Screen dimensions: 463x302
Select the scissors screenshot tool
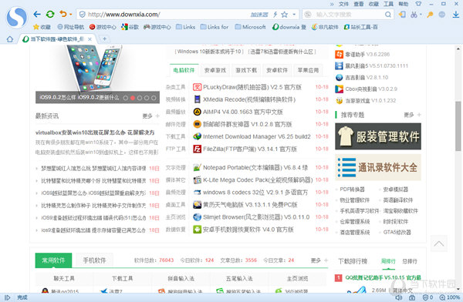click(414, 15)
